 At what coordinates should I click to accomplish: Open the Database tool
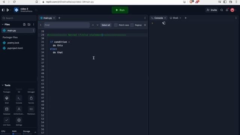click(x=7, y=111)
